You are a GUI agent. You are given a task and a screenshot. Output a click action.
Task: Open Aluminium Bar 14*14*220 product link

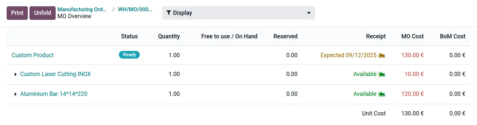coord(54,94)
